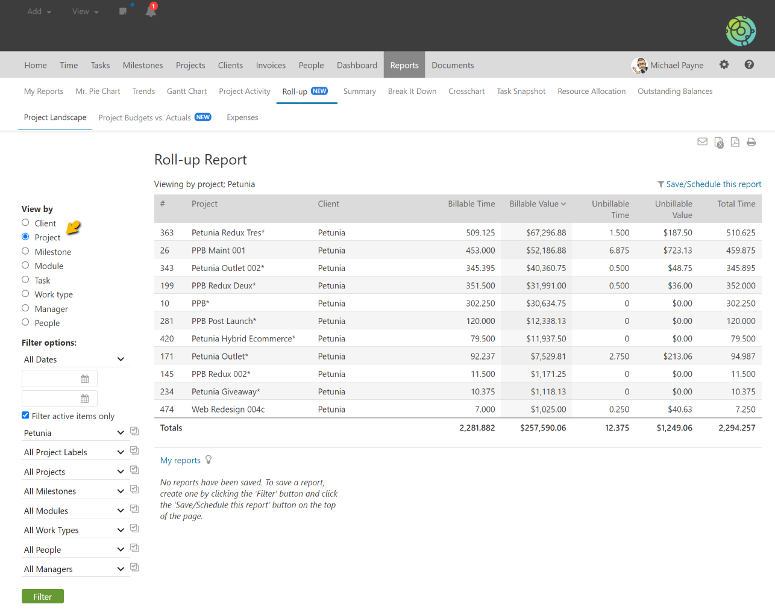The height and width of the screenshot is (610, 775).
Task: Uncheck Filter active items only
Action: (25, 415)
